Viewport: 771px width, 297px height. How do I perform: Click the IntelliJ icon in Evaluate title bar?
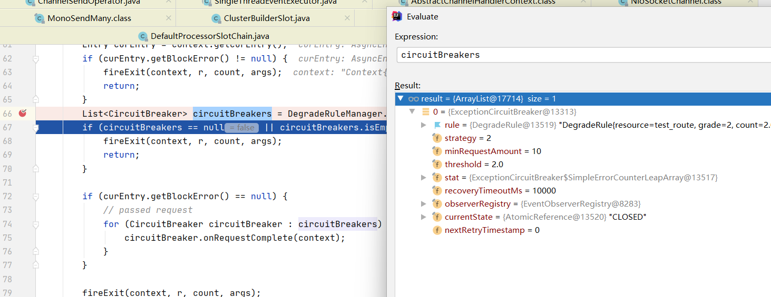coord(397,16)
